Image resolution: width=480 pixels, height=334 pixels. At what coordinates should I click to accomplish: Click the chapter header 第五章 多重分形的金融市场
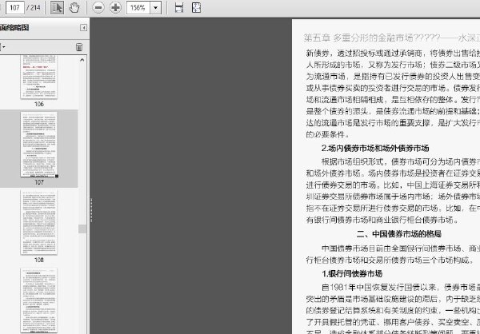[x=357, y=38]
